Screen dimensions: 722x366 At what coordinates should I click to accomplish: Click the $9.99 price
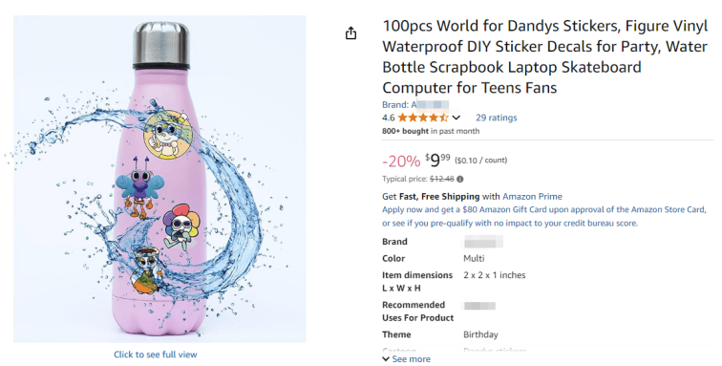pyautogui.click(x=437, y=161)
